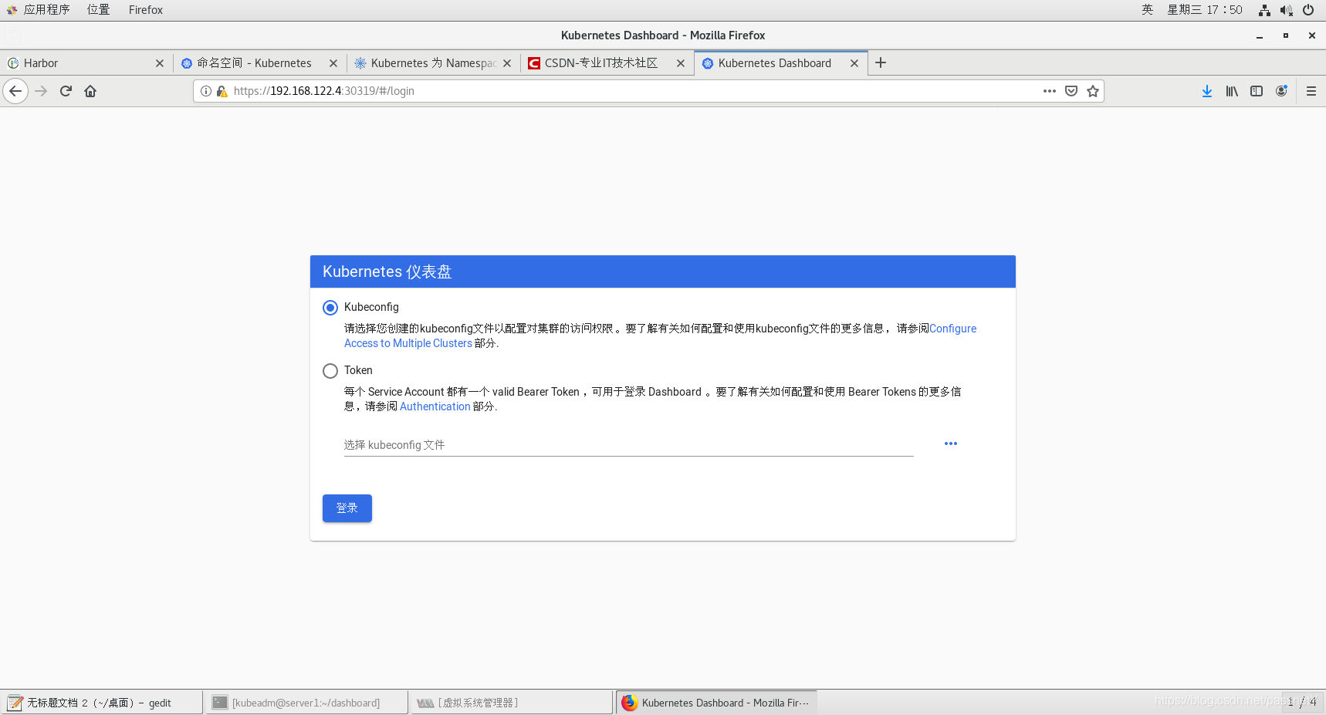The height and width of the screenshot is (715, 1326).
Task: Open the Firefox account icon
Action: point(1281,91)
